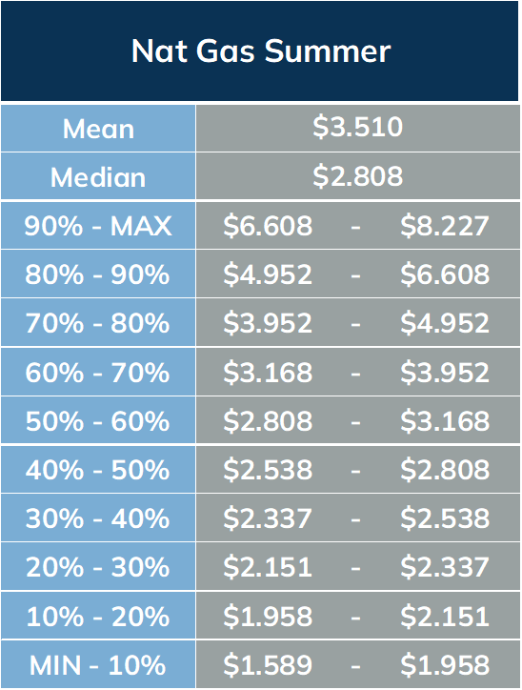The width and height of the screenshot is (522, 690).
Task: Click $2.151 in the 20% - 30% row
Action: [268, 567]
